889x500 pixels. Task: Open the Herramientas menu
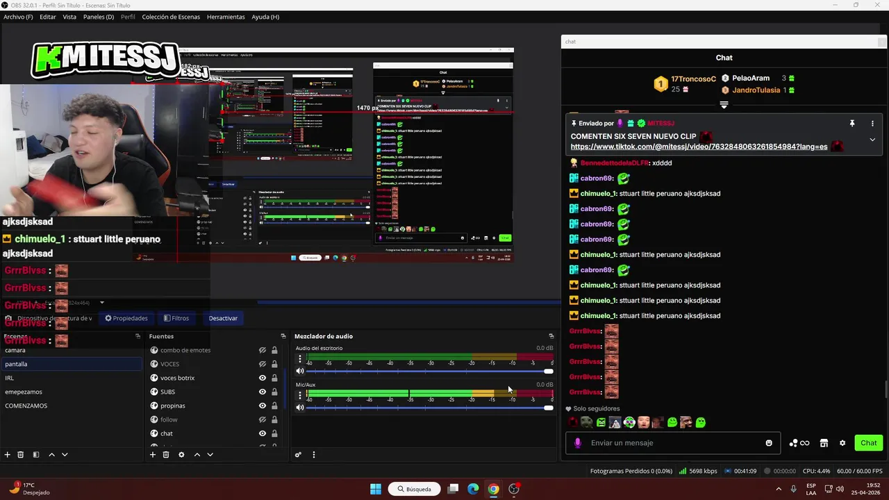click(226, 17)
